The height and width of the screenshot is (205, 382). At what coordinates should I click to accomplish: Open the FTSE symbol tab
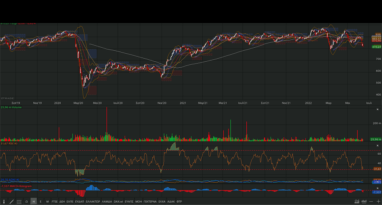point(55,202)
